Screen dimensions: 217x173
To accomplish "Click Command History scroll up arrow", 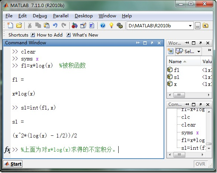I will [209, 112].
